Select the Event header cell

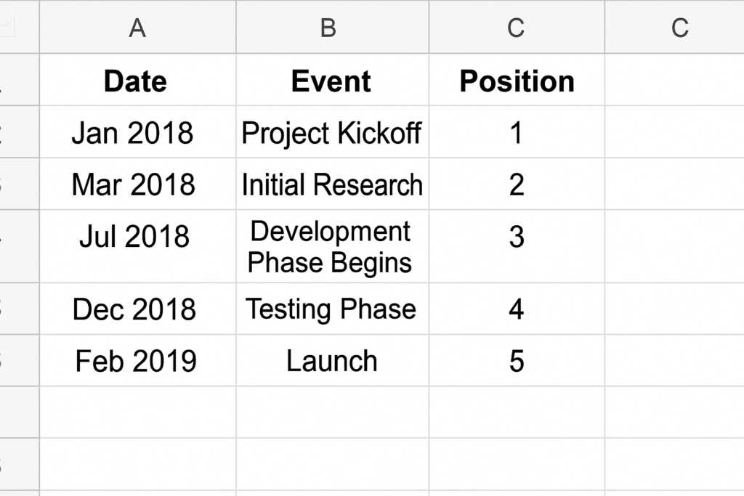[x=331, y=81]
